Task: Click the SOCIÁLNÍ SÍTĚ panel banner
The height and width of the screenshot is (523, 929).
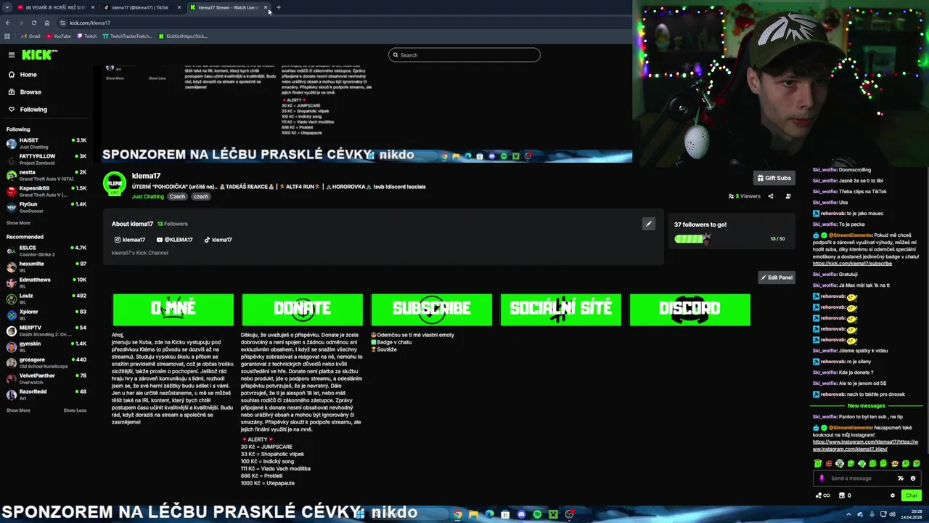Action: pyautogui.click(x=561, y=309)
